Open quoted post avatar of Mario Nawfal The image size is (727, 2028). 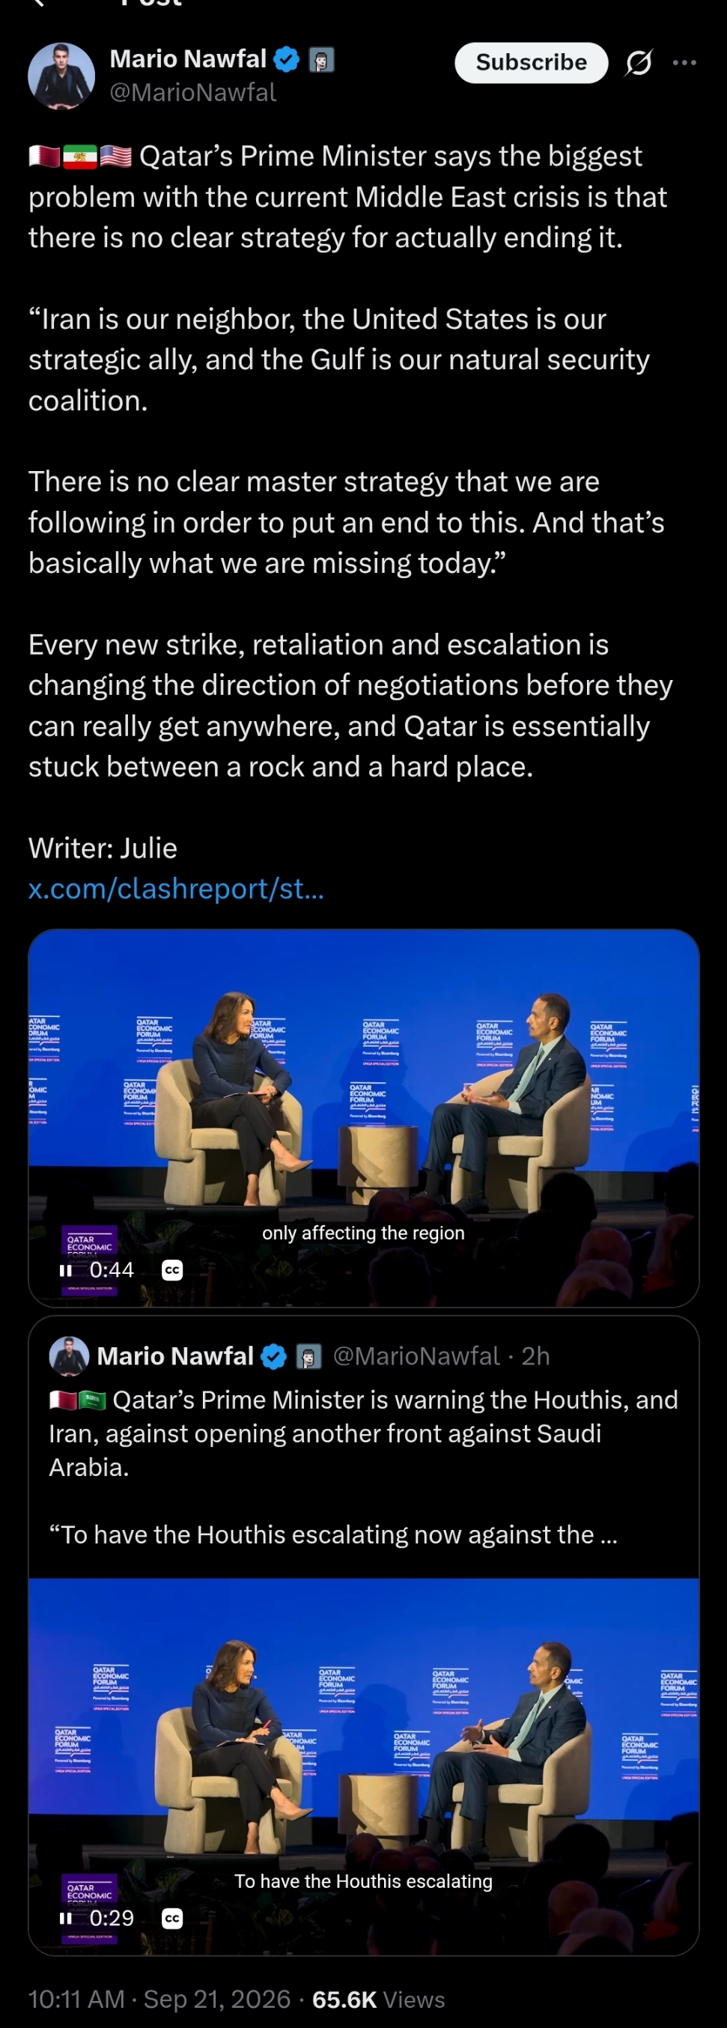[68, 1355]
